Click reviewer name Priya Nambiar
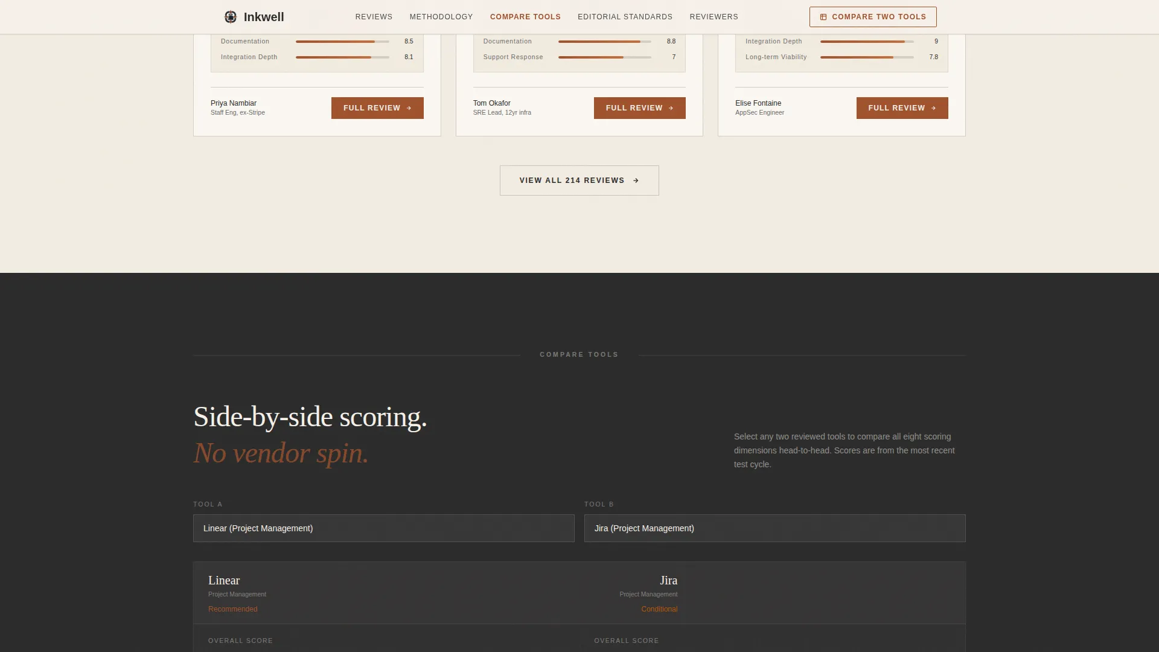 pos(233,103)
